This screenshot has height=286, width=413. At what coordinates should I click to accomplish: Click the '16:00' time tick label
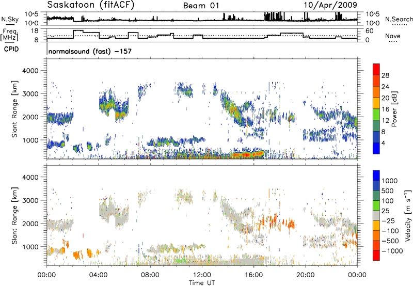(x=253, y=275)
